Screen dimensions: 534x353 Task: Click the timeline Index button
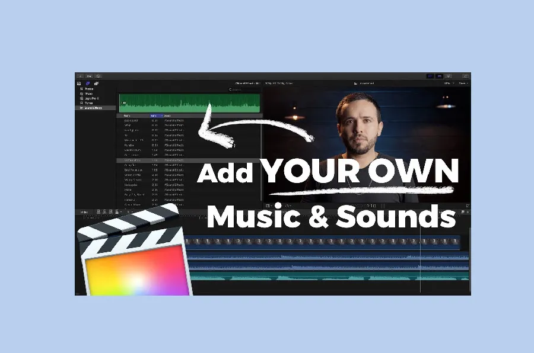(83, 211)
